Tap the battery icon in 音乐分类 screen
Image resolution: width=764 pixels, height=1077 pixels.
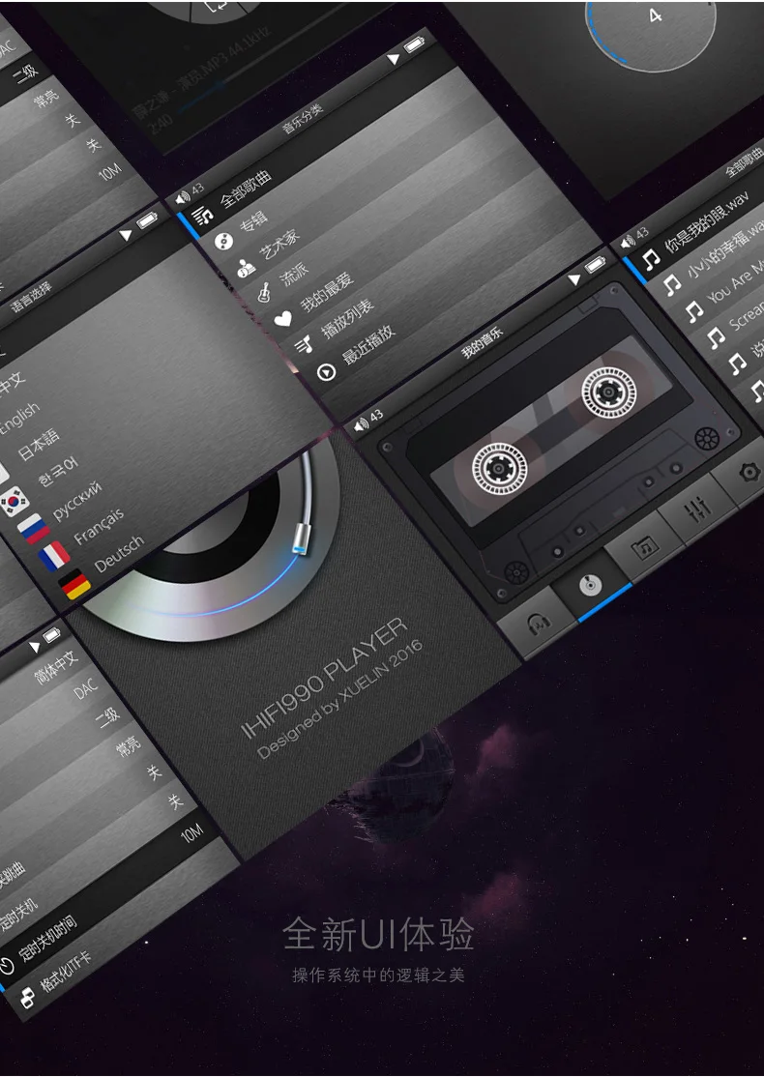(x=414, y=45)
